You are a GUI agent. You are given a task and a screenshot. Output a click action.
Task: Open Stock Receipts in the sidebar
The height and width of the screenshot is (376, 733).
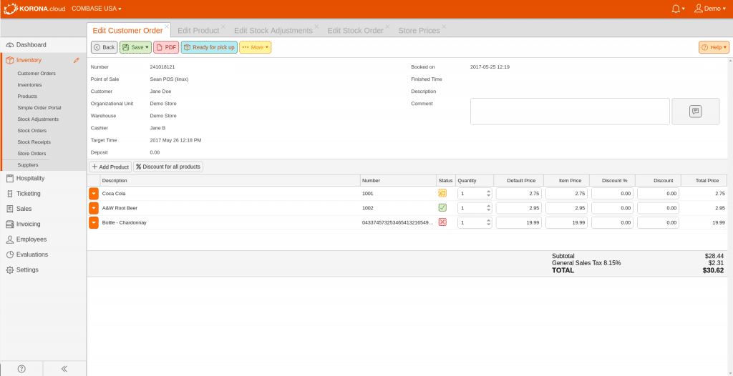point(34,142)
